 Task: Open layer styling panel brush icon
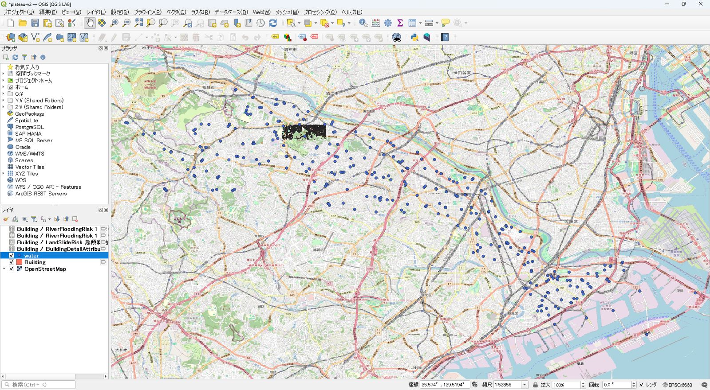(x=6, y=219)
